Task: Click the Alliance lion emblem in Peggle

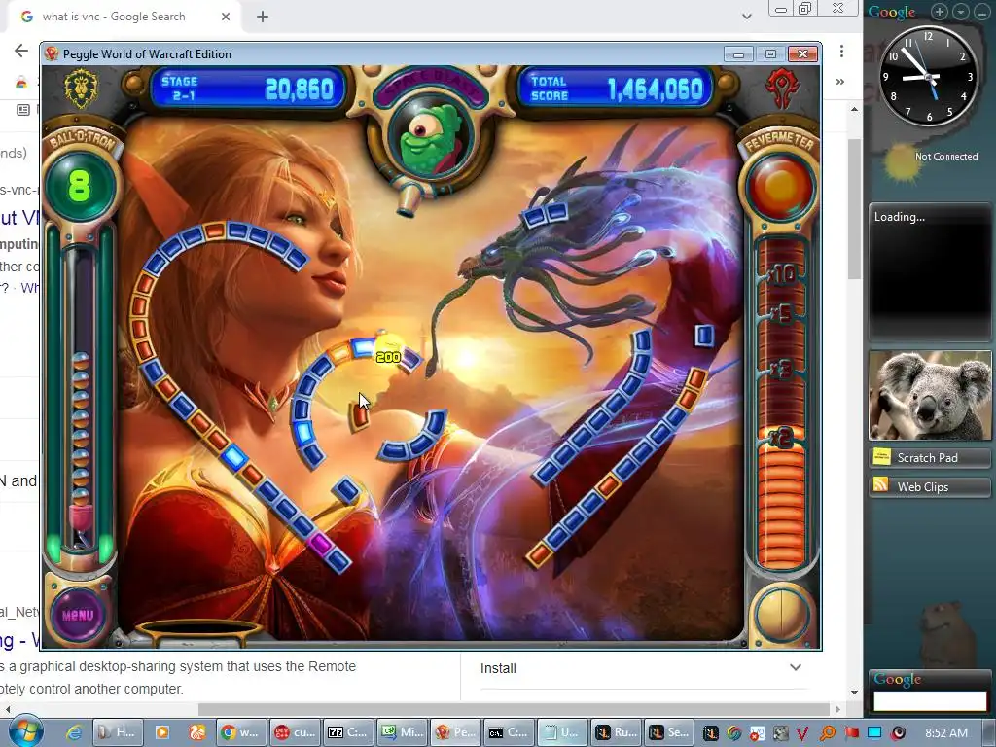Action: tap(82, 89)
